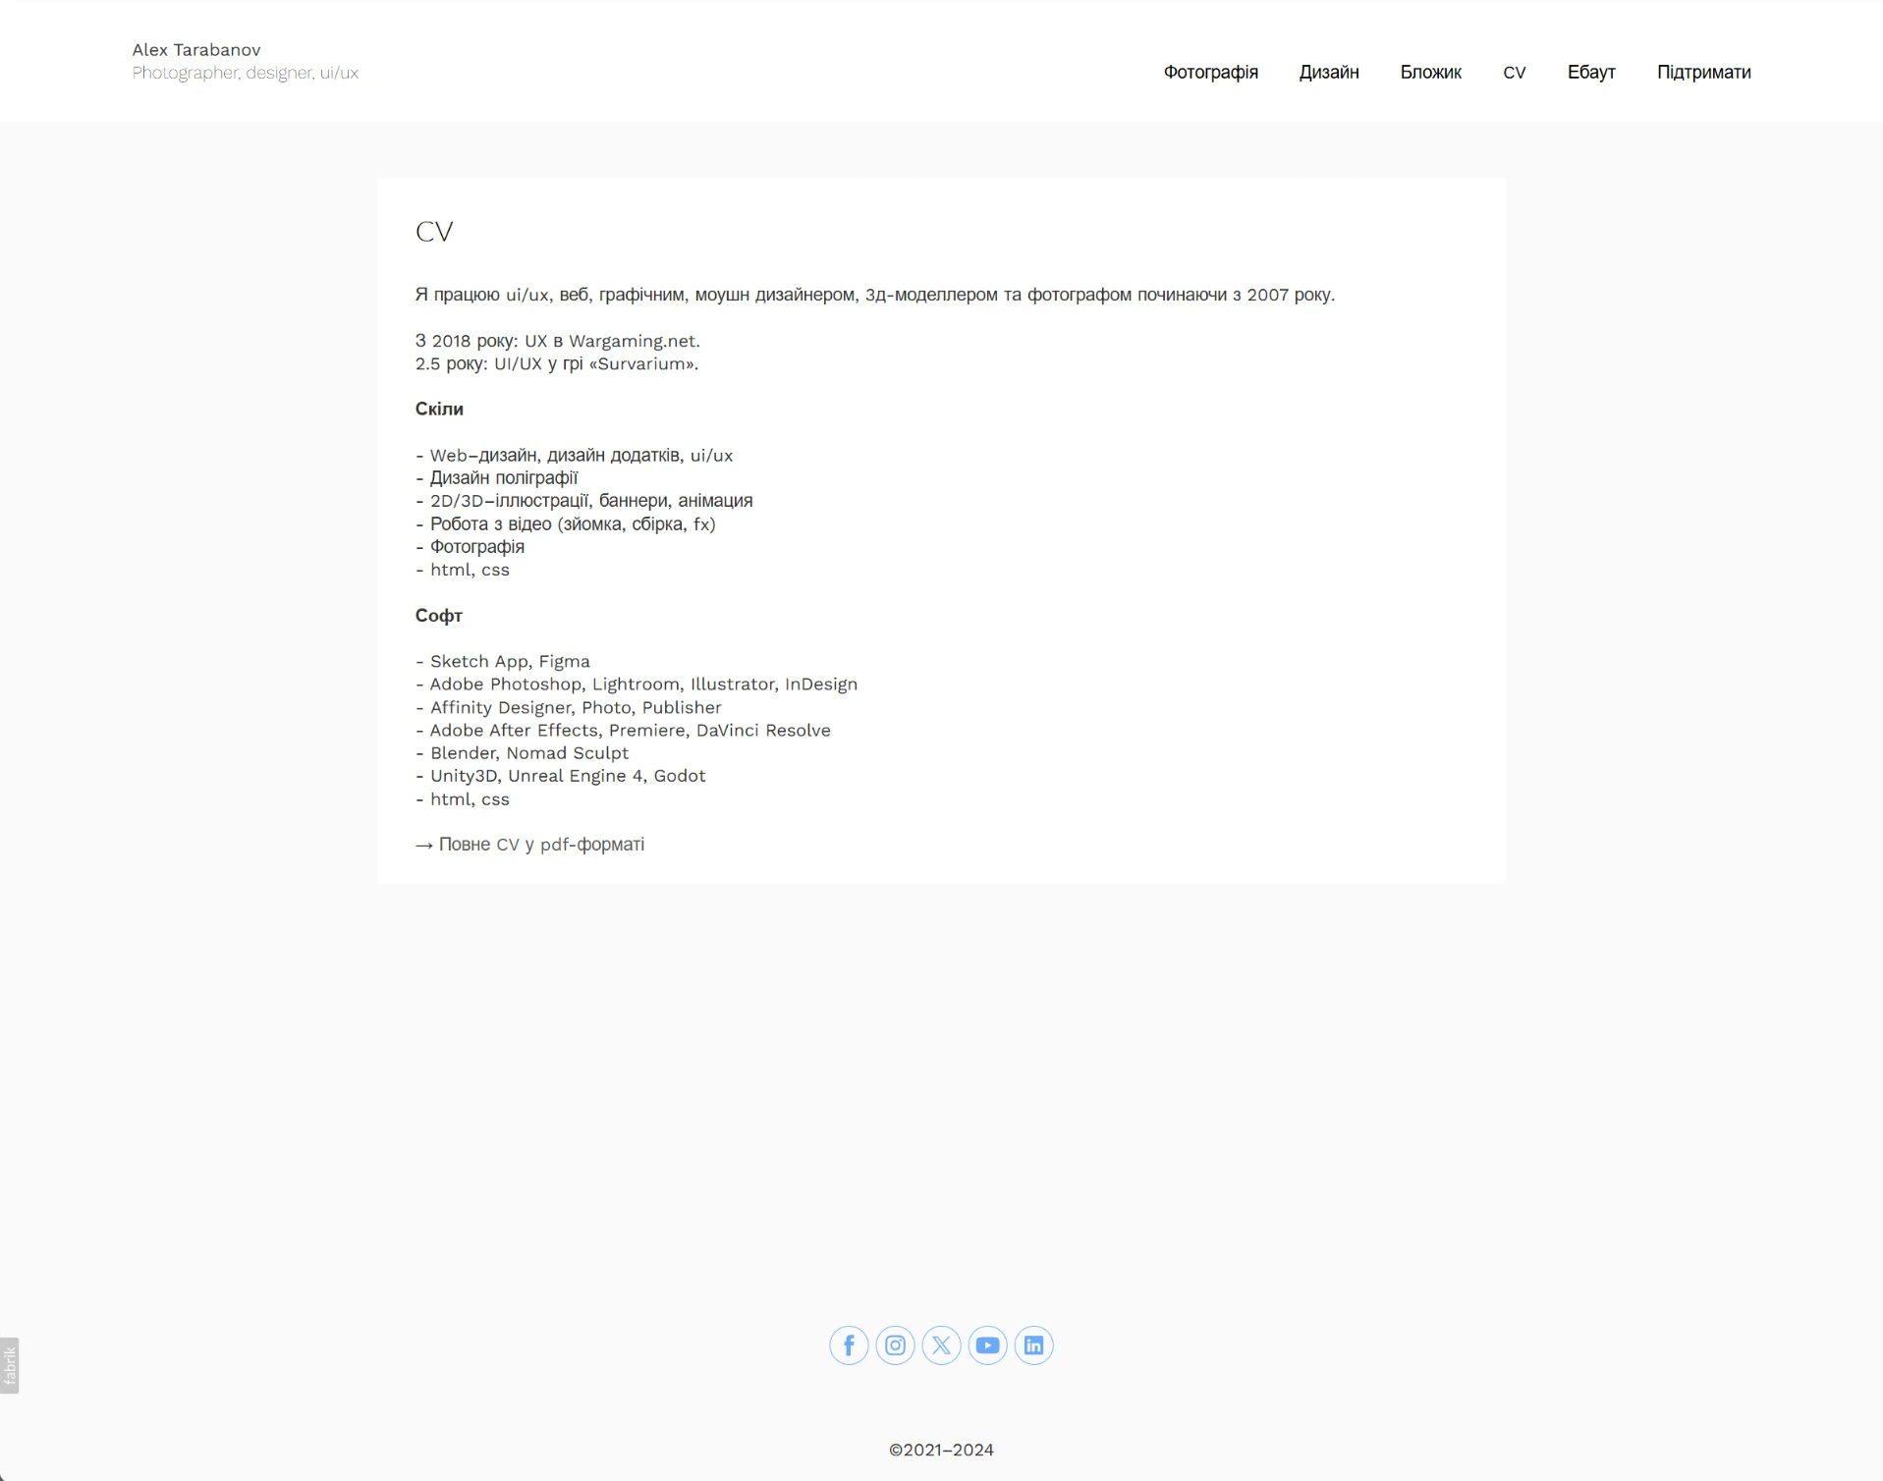The height and width of the screenshot is (1481, 1883).
Task: Click the fabrik badge in bottom-left corner
Action: tap(9, 1364)
